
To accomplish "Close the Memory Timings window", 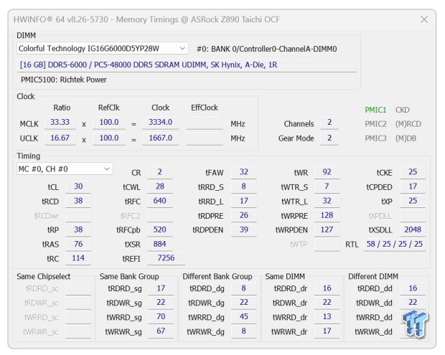I will (424, 19).
